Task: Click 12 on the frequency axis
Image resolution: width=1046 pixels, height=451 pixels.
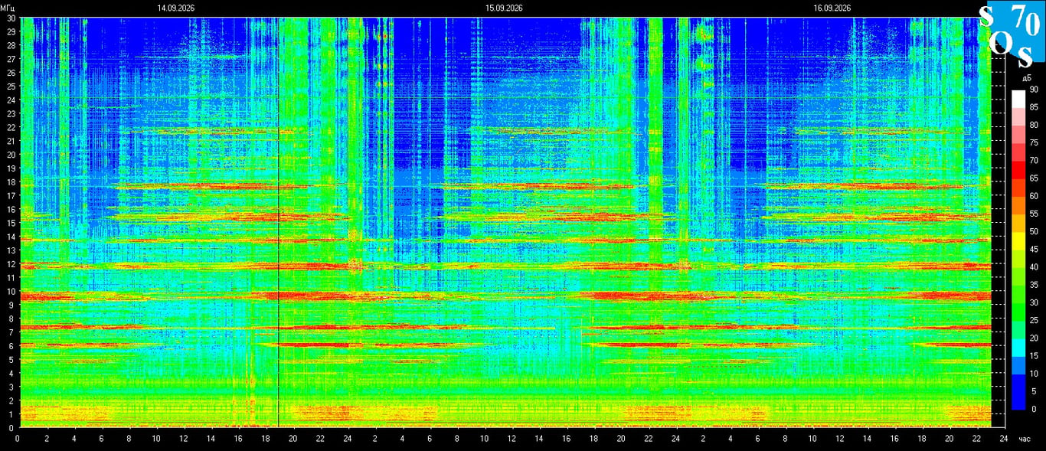Action: click(11, 264)
